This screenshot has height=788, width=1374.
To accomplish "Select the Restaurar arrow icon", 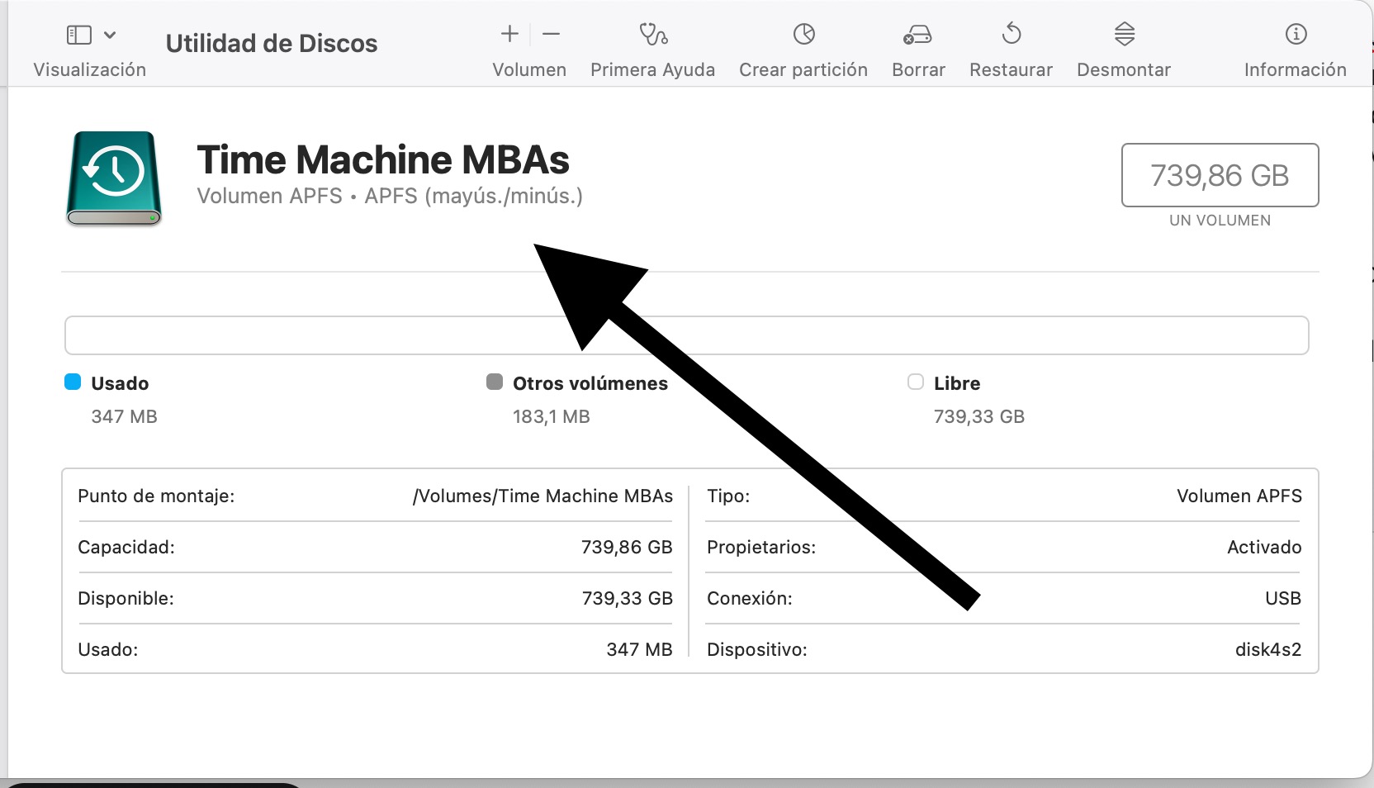I will click(1011, 34).
